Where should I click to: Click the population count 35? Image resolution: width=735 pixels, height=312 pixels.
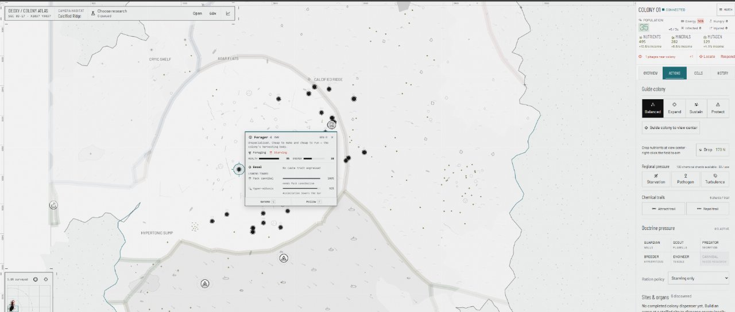644,27
